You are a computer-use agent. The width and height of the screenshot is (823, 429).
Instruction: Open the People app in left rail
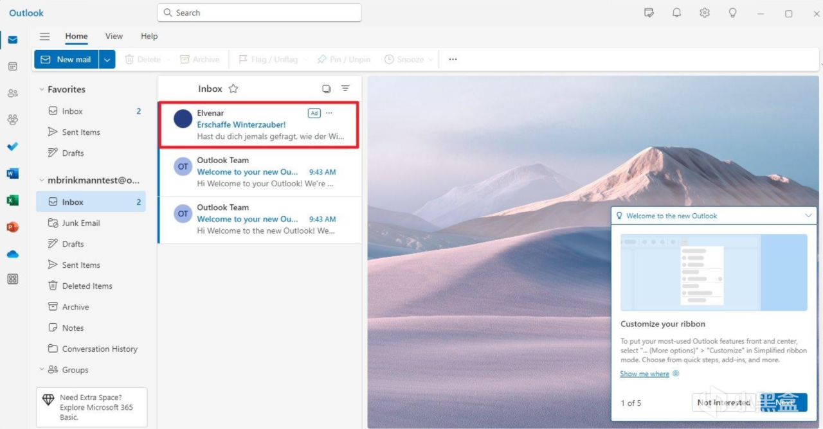click(13, 93)
